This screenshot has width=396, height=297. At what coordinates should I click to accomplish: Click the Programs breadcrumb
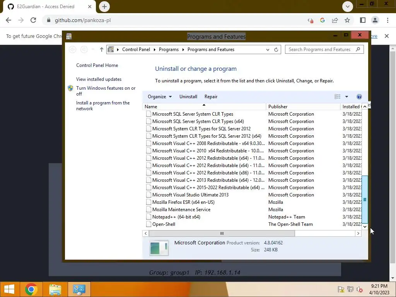click(x=169, y=49)
